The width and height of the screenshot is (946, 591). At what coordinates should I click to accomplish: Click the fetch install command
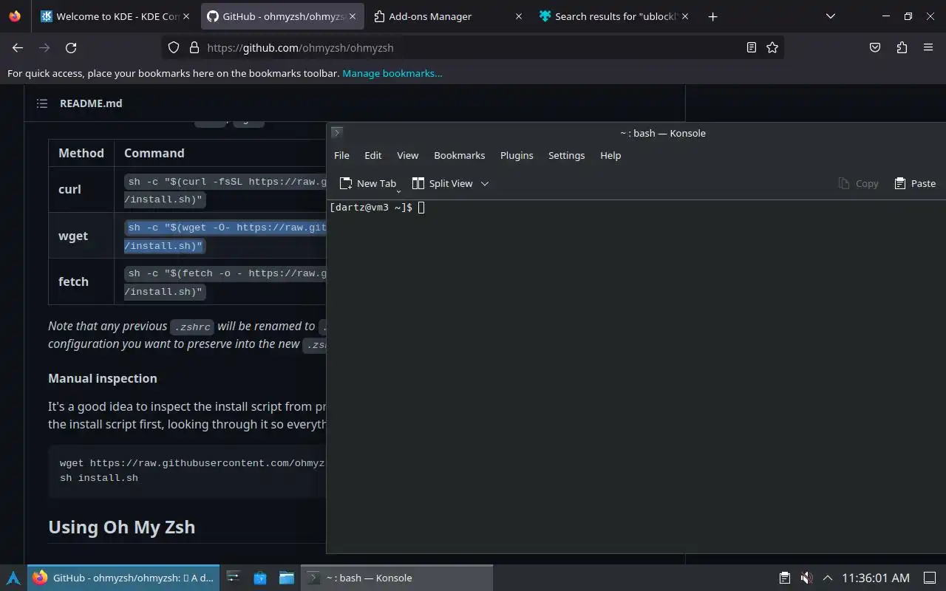(x=225, y=282)
